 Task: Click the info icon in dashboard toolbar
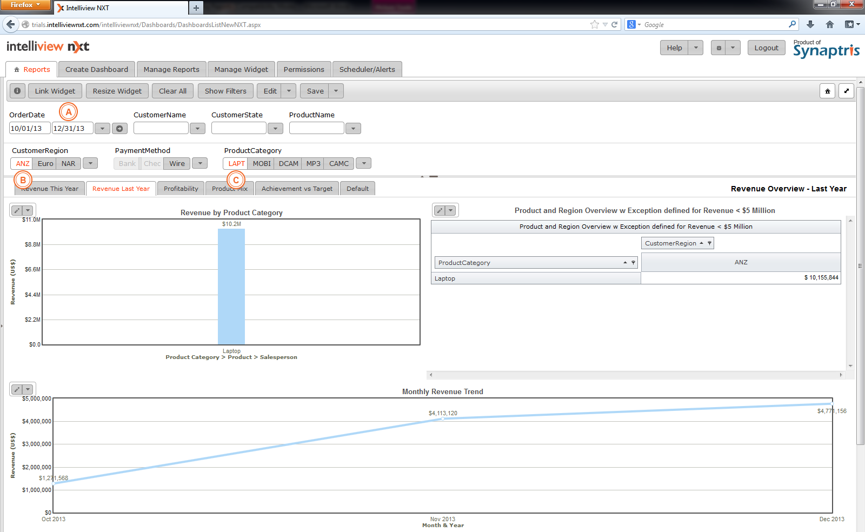point(17,91)
